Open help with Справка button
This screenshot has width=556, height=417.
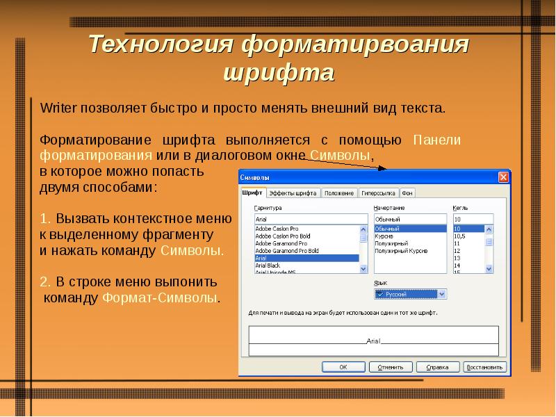(x=437, y=366)
